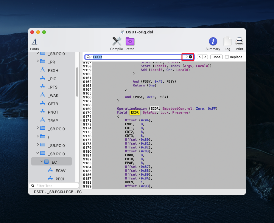Click _SB.PCI0.LPCB in the path bar

click(x=61, y=192)
